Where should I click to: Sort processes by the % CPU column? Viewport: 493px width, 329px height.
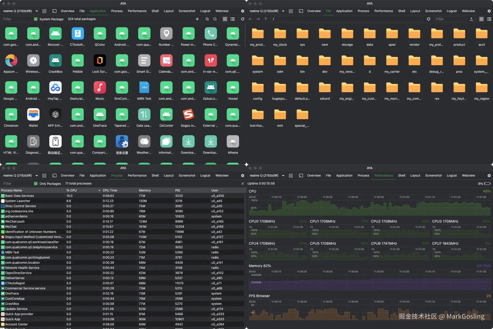[x=72, y=190]
